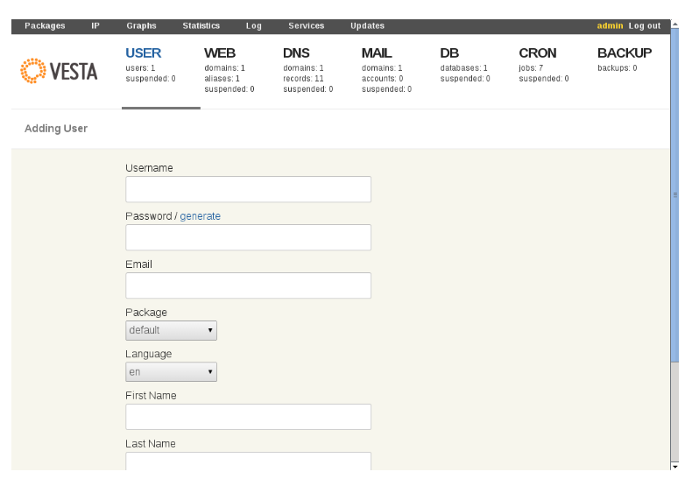This screenshot has width=685, height=486.
Task: Go to Graphs page
Action: coord(141,26)
